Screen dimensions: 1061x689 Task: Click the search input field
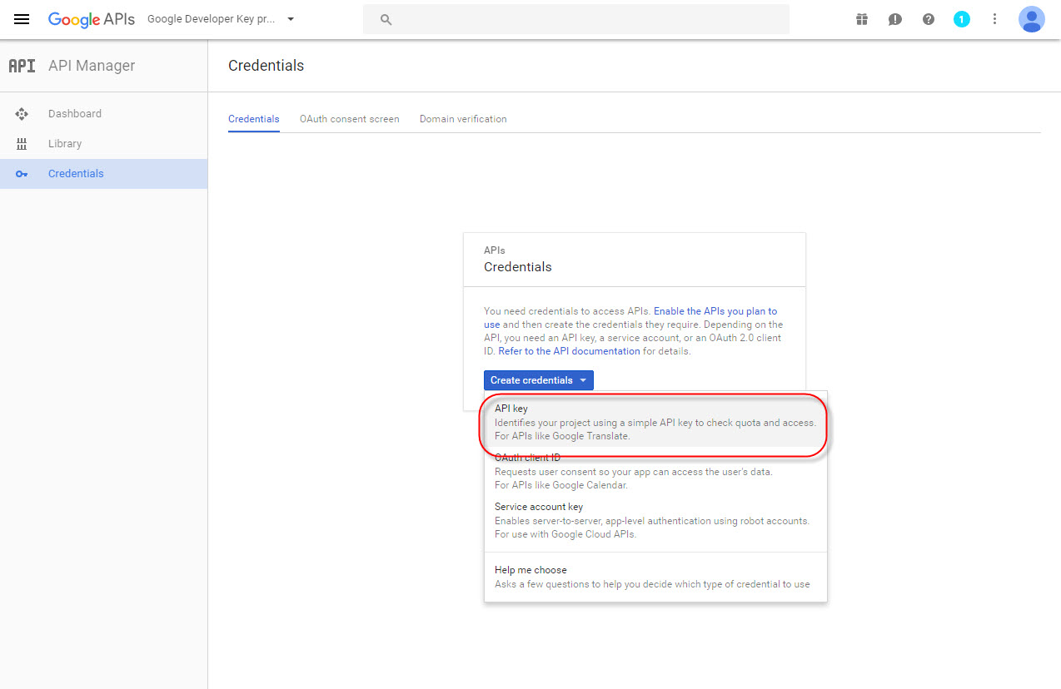pyautogui.click(x=575, y=19)
